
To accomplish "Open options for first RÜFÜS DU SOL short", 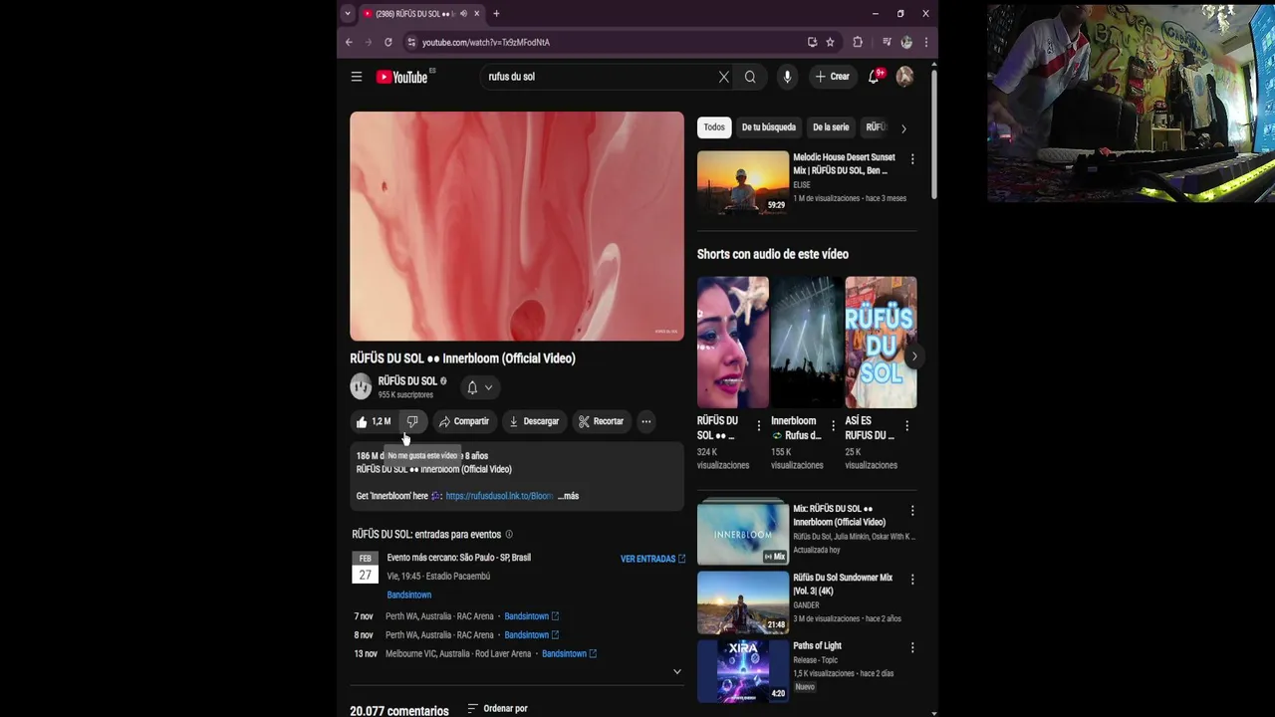I will click(x=759, y=426).
